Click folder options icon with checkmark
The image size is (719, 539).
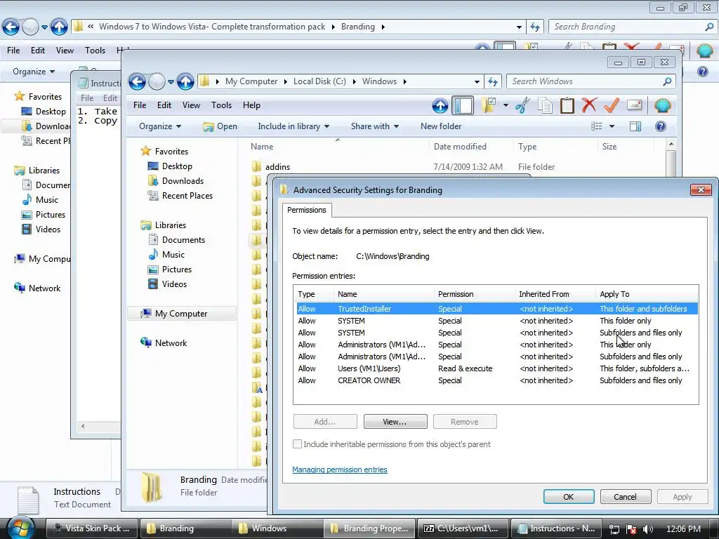pos(489,105)
